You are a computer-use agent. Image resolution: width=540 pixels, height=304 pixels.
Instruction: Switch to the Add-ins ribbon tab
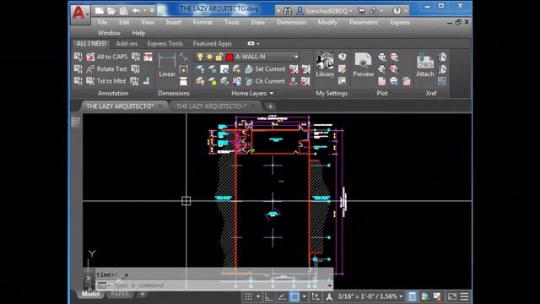click(x=127, y=43)
